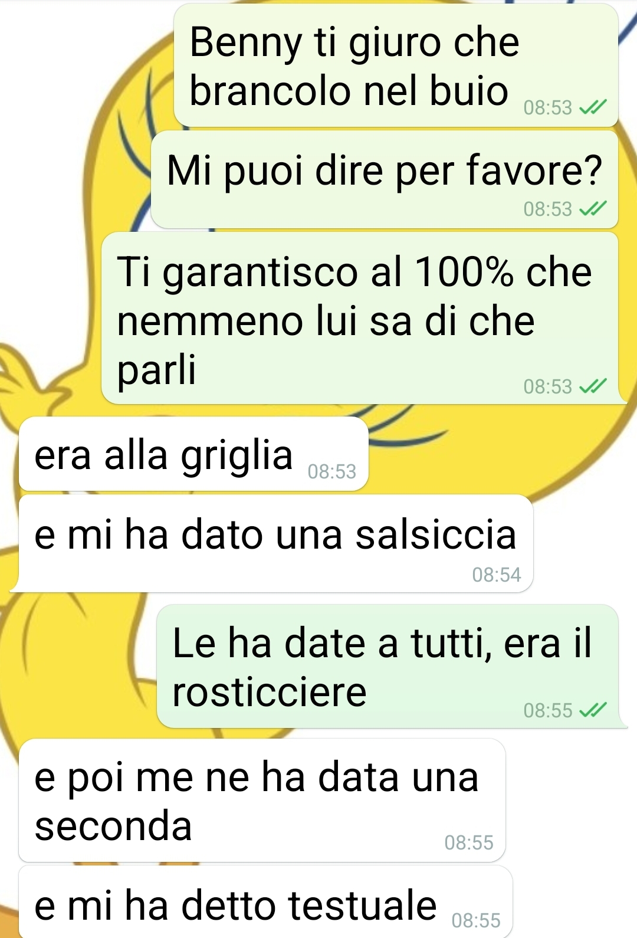
Task: Tap the 'e poi me ne ha data una seconda' bubble
Action: [262, 801]
